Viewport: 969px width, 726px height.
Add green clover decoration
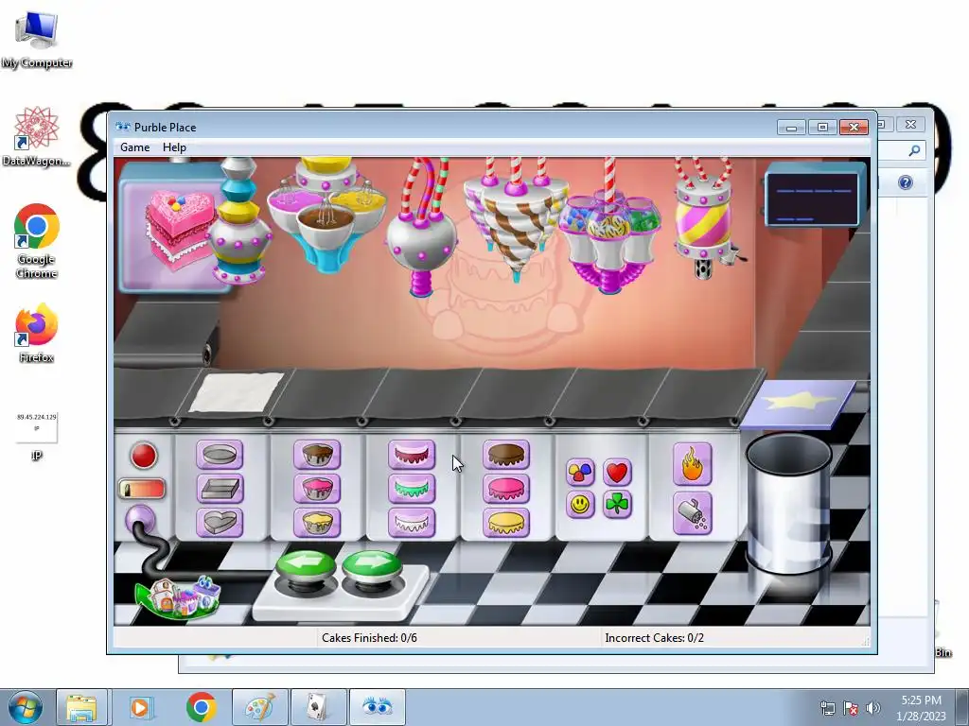click(x=617, y=505)
